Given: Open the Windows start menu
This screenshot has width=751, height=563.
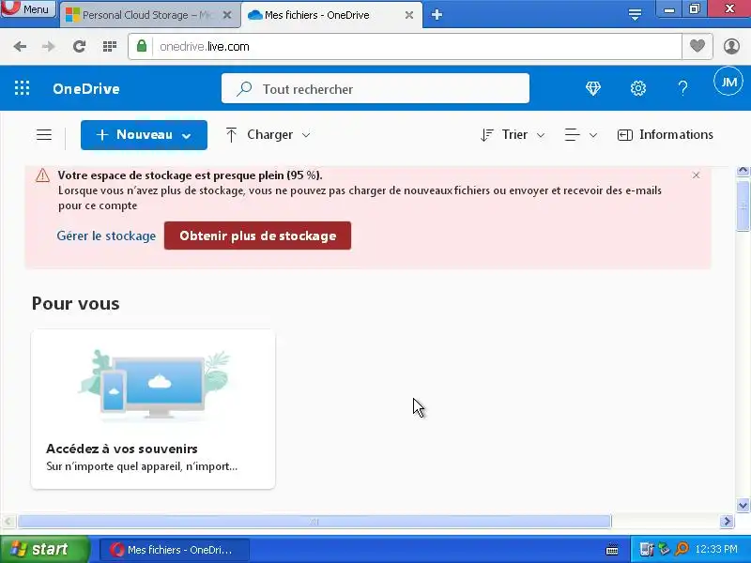Looking at the screenshot, I should (x=44, y=549).
